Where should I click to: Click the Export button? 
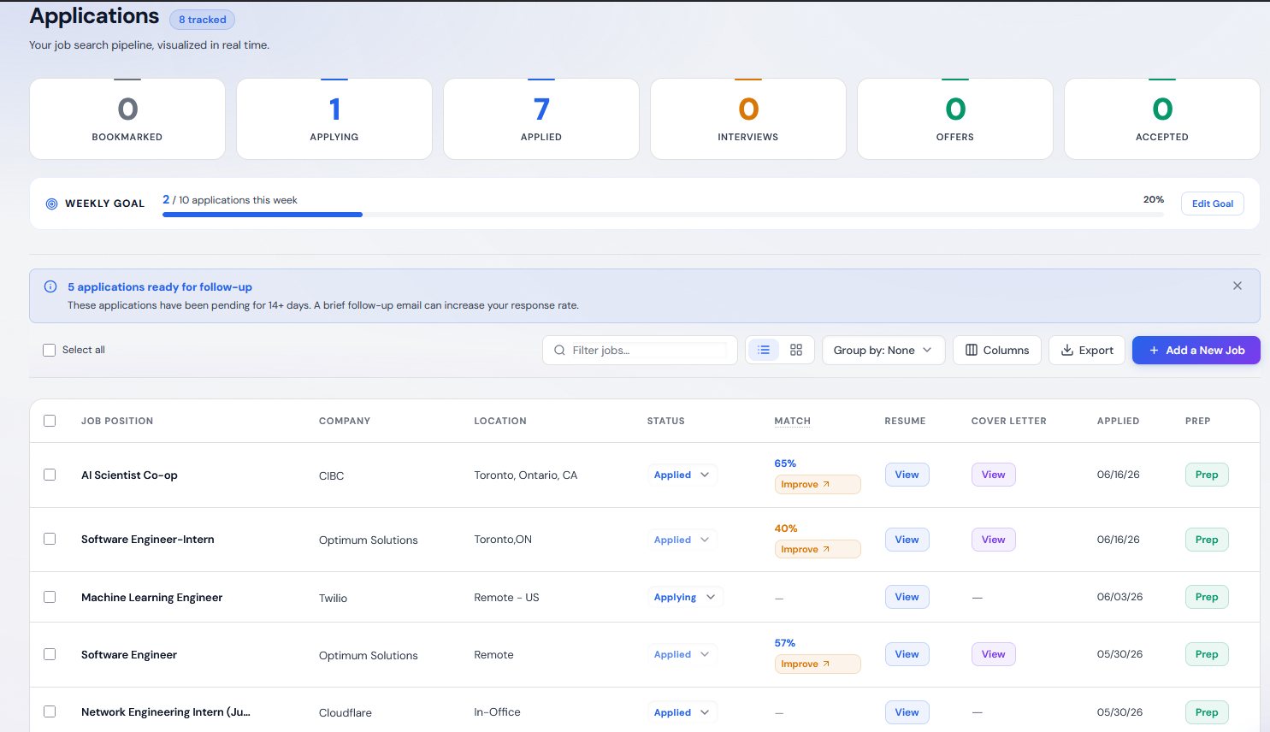coord(1087,350)
